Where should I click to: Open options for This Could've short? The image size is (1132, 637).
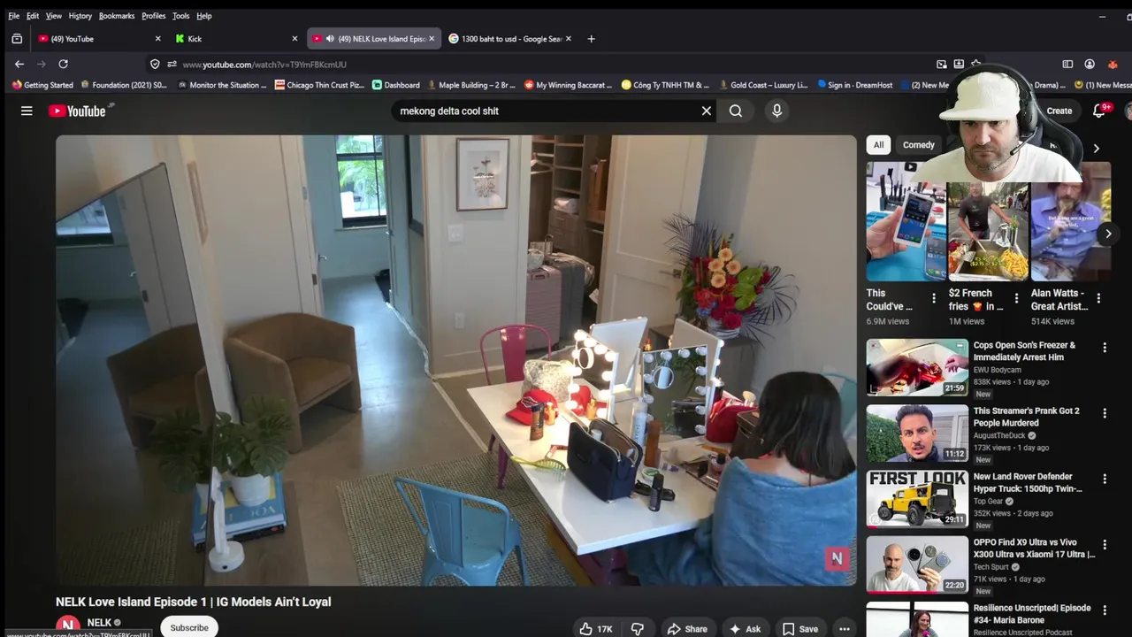pos(934,298)
